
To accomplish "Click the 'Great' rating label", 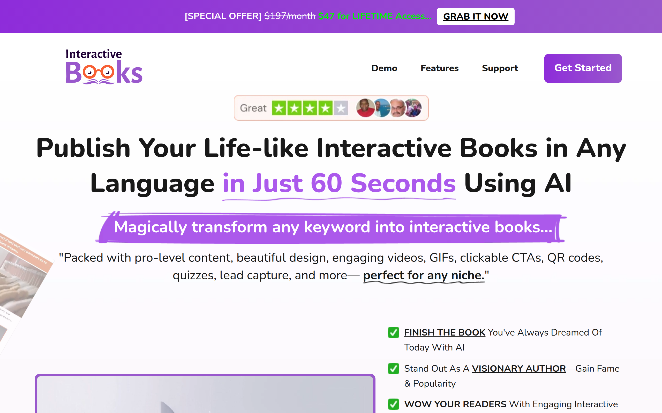I will click(x=253, y=108).
